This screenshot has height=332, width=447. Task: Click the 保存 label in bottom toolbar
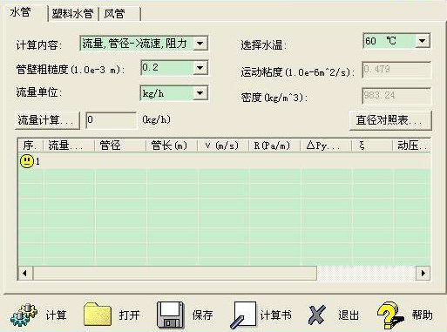tap(202, 315)
